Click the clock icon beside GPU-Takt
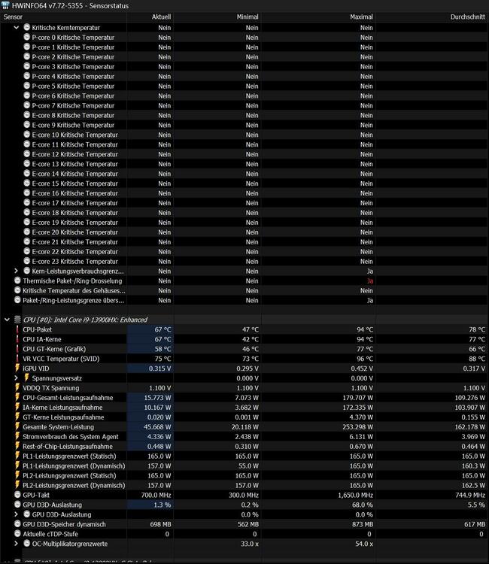The image size is (489, 564). click(x=17, y=496)
